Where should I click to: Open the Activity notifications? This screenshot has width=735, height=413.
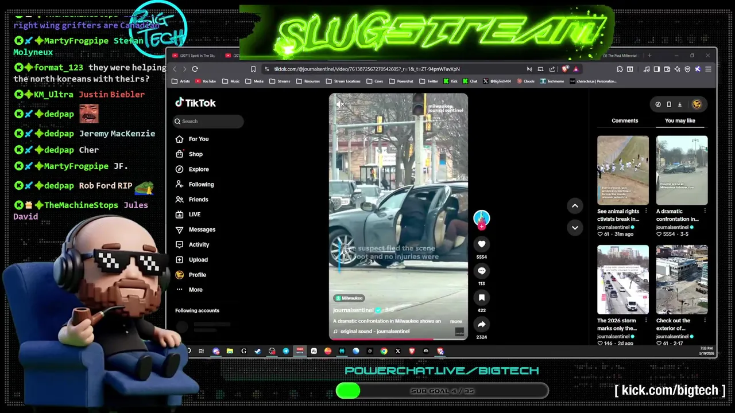pos(193,244)
